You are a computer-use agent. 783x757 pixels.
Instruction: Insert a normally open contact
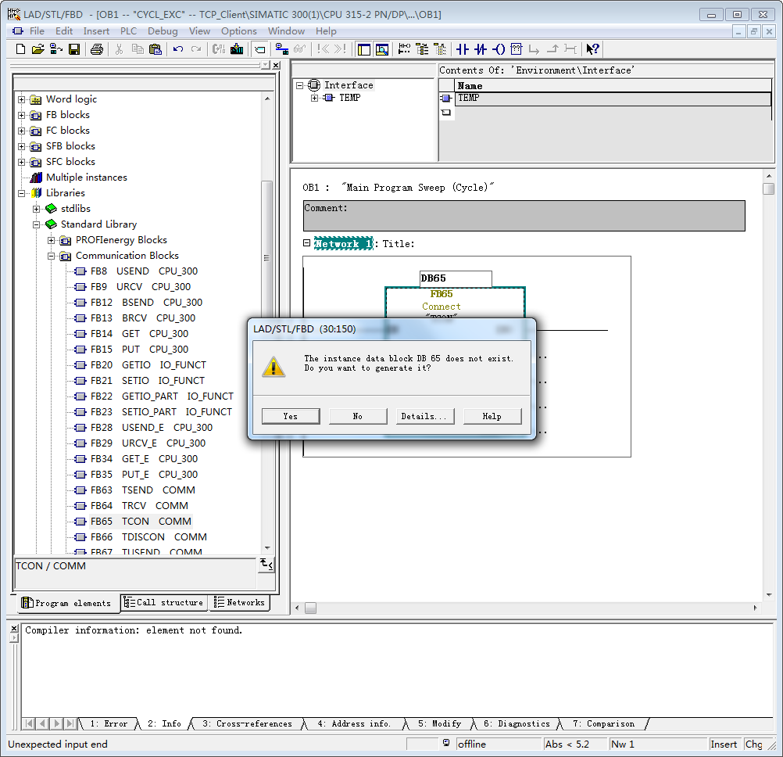(462, 49)
